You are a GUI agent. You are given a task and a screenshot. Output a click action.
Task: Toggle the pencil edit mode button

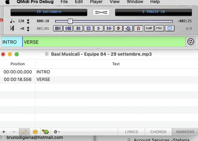pyautogui.click(x=24, y=131)
